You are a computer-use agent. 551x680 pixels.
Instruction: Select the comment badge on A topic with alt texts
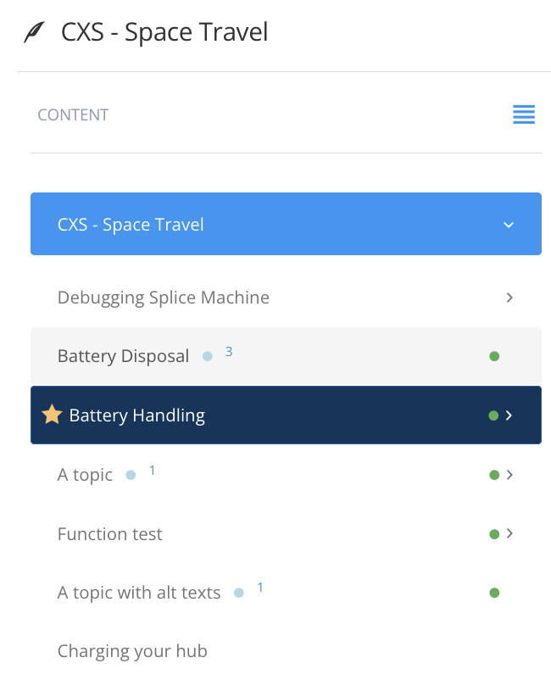click(239, 593)
